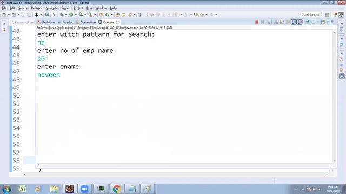346x194 pixels.
Task: Toggle Show Console When Standard Out Changes
Action: [294, 22]
